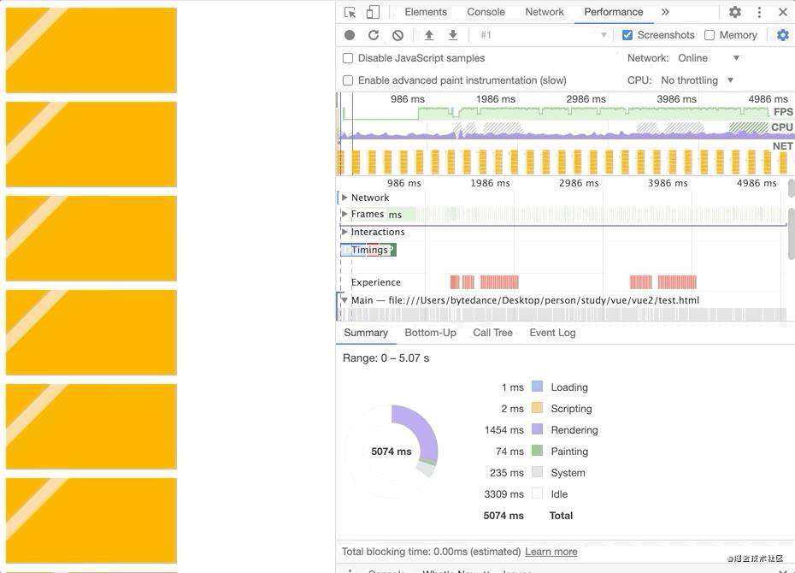Enable the Memory checkbox
The width and height of the screenshot is (795, 573).
tap(710, 35)
